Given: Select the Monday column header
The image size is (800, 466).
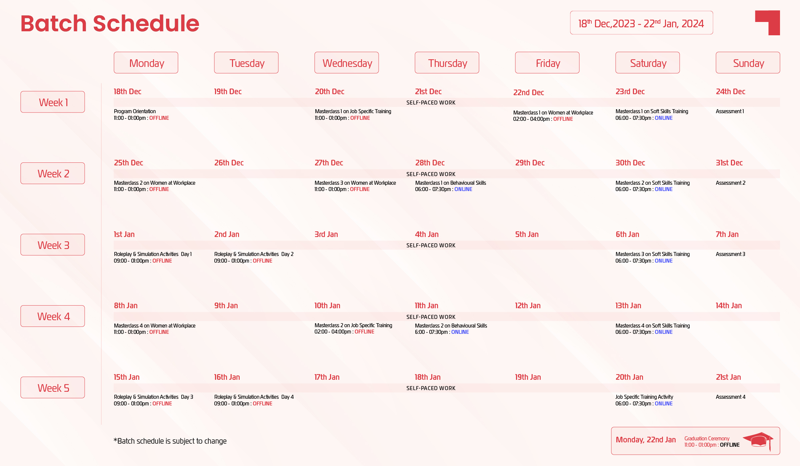Looking at the screenshot, I should (146, 63).
